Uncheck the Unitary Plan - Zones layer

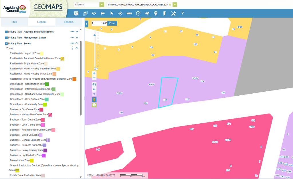pos(6,44)
